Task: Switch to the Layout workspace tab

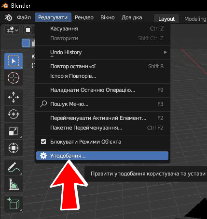Action: (x=166, y=19)
